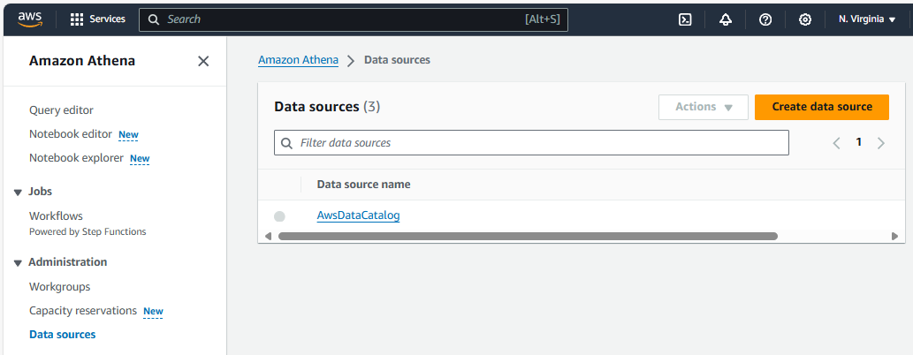
Task: Click the magnifier in the top search bar
Action: tap(154, 19)
